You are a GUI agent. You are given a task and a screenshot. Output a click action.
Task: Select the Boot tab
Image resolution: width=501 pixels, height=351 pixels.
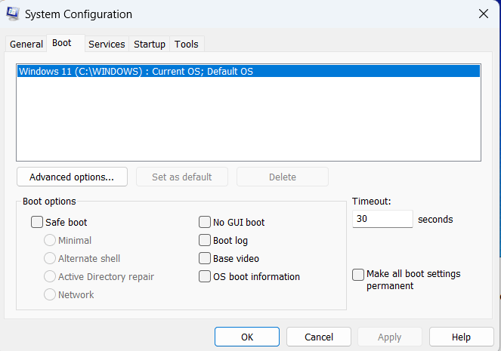[66, 43]
